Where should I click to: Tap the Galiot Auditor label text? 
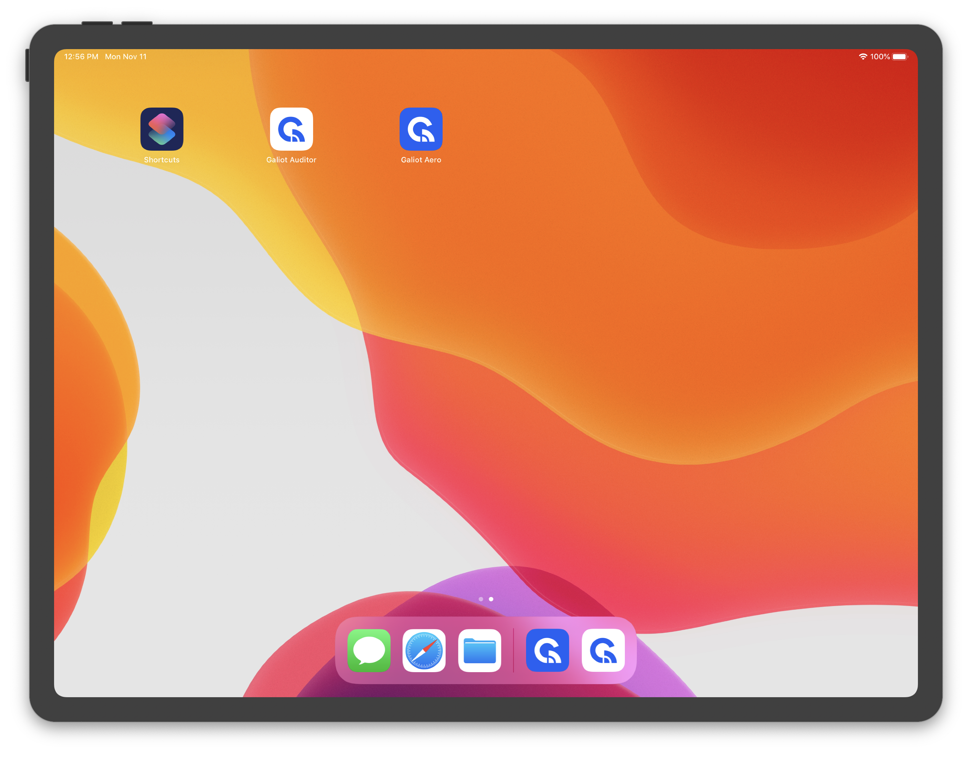pyautogui.click(x=291, y=159)
